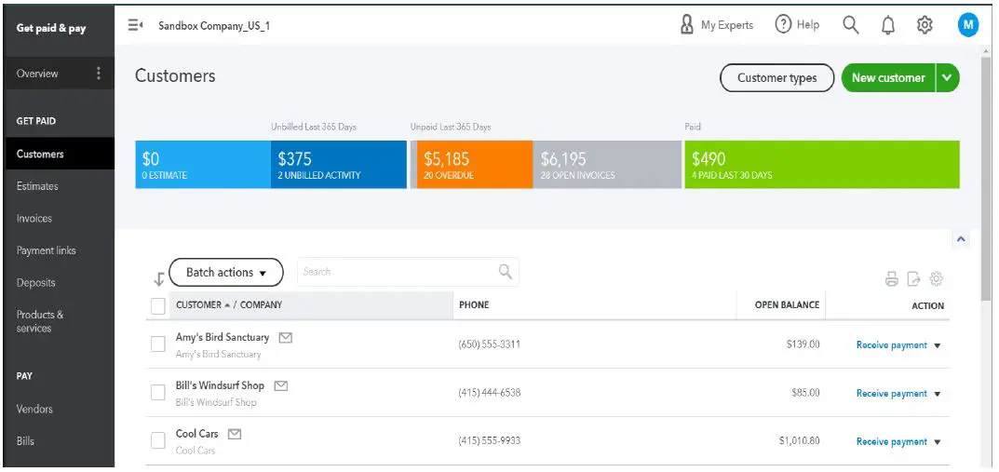Open Amy's Bird Sanctuary customer name
999x472 pixels.
click(x=223, y=337)
